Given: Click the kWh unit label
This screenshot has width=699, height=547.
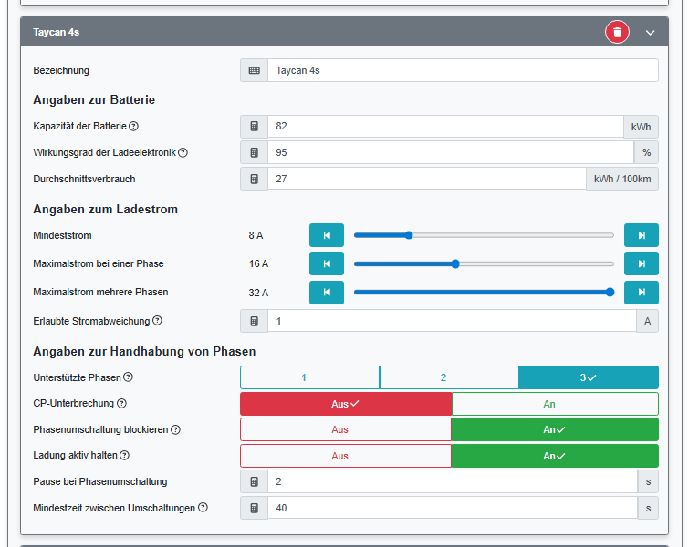Looking at the screenshot, I should pyautogui.click(x=641, y=127).
